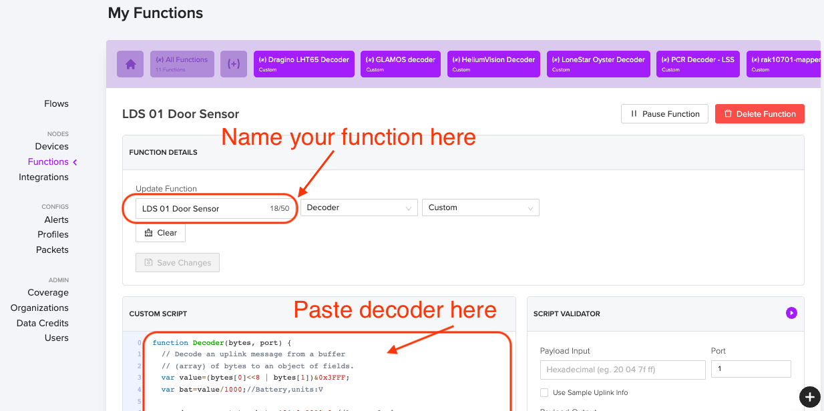Expand the Decoder type dropdown

359,208
